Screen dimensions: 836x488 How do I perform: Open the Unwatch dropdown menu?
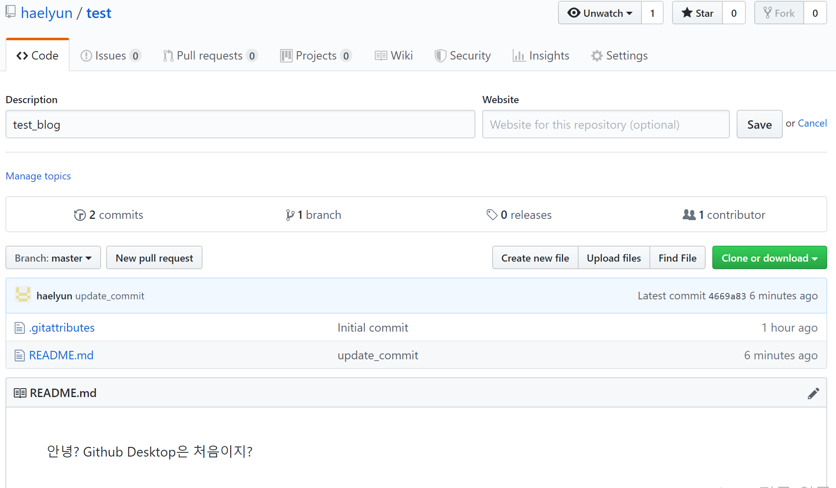pyautogui.click(x=600, y=13)
